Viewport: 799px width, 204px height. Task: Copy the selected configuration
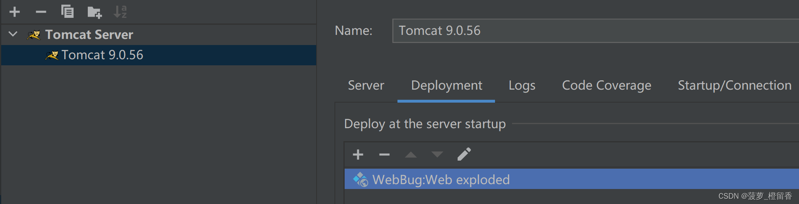pyautogui.click(x=67, y=12)
